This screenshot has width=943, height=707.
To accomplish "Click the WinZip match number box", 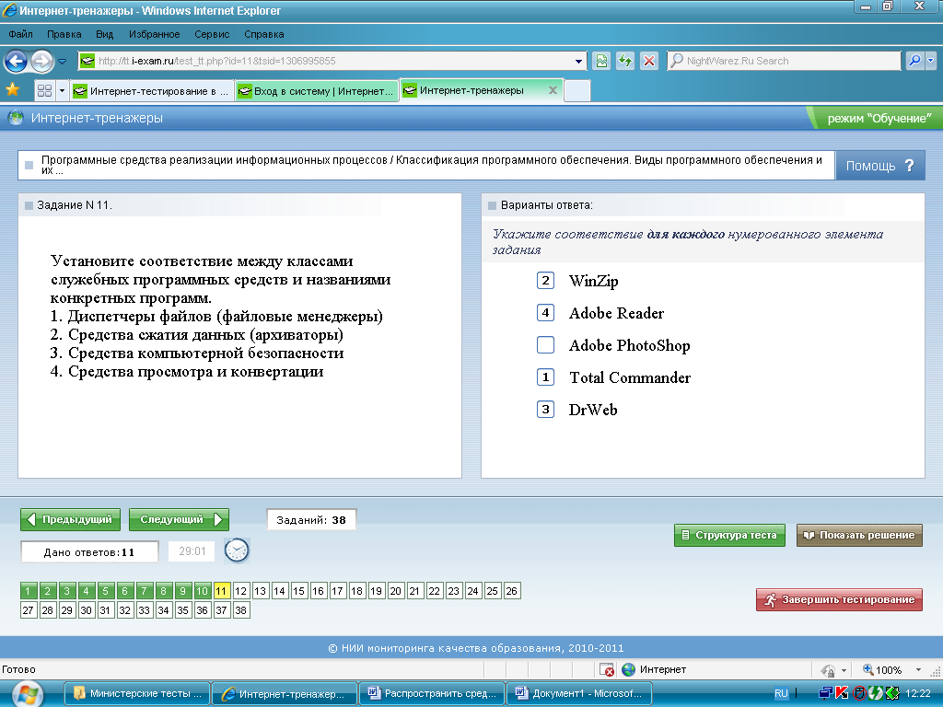I will coord(545,280).
